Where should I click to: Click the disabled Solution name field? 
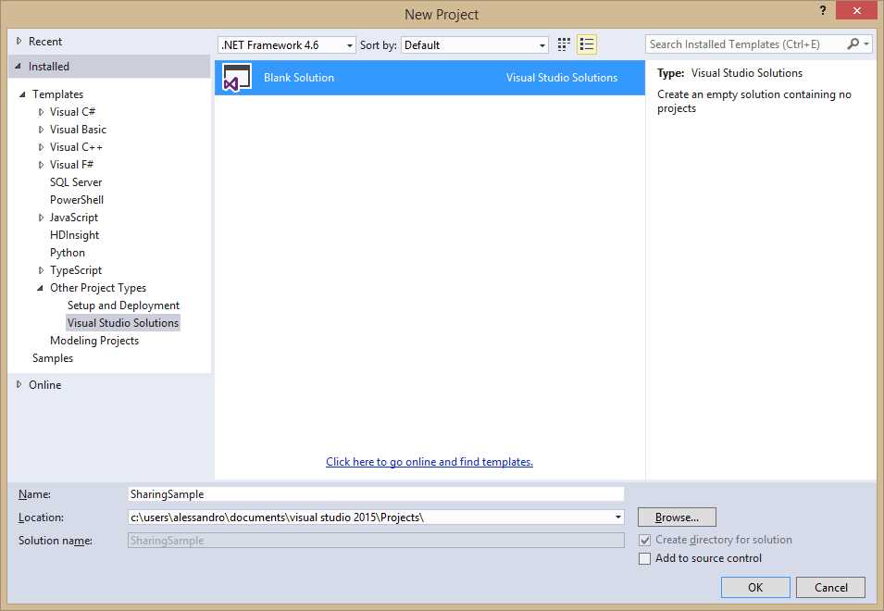click(x=376, y=541)
